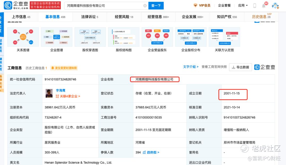Click 发生变更时通知我 button
This screenshot has height=165, width=286.
(64, 68)
